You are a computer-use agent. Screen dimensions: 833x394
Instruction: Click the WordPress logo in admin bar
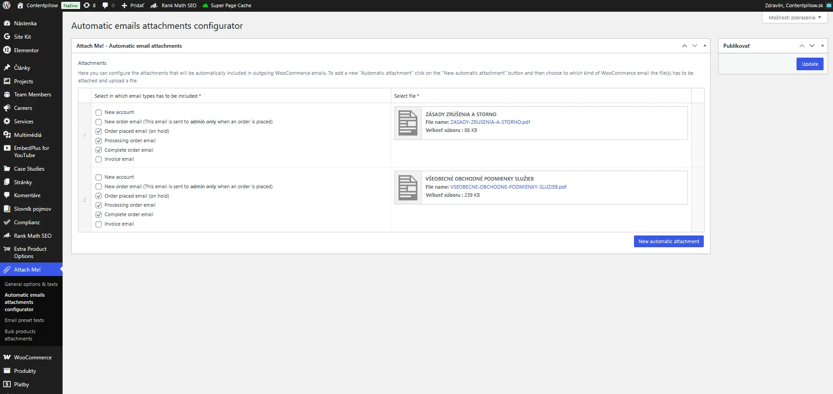tap(7, 5)
